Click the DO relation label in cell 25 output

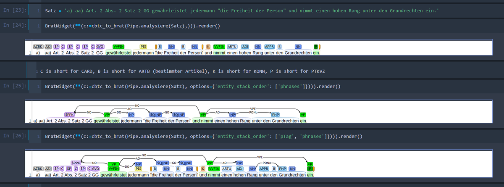[119, 113]
